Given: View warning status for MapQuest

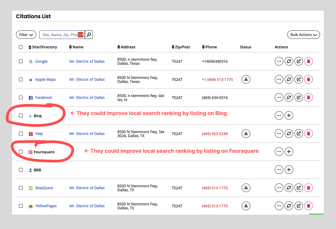Looking at the screenshot, I should click(246, 188).
